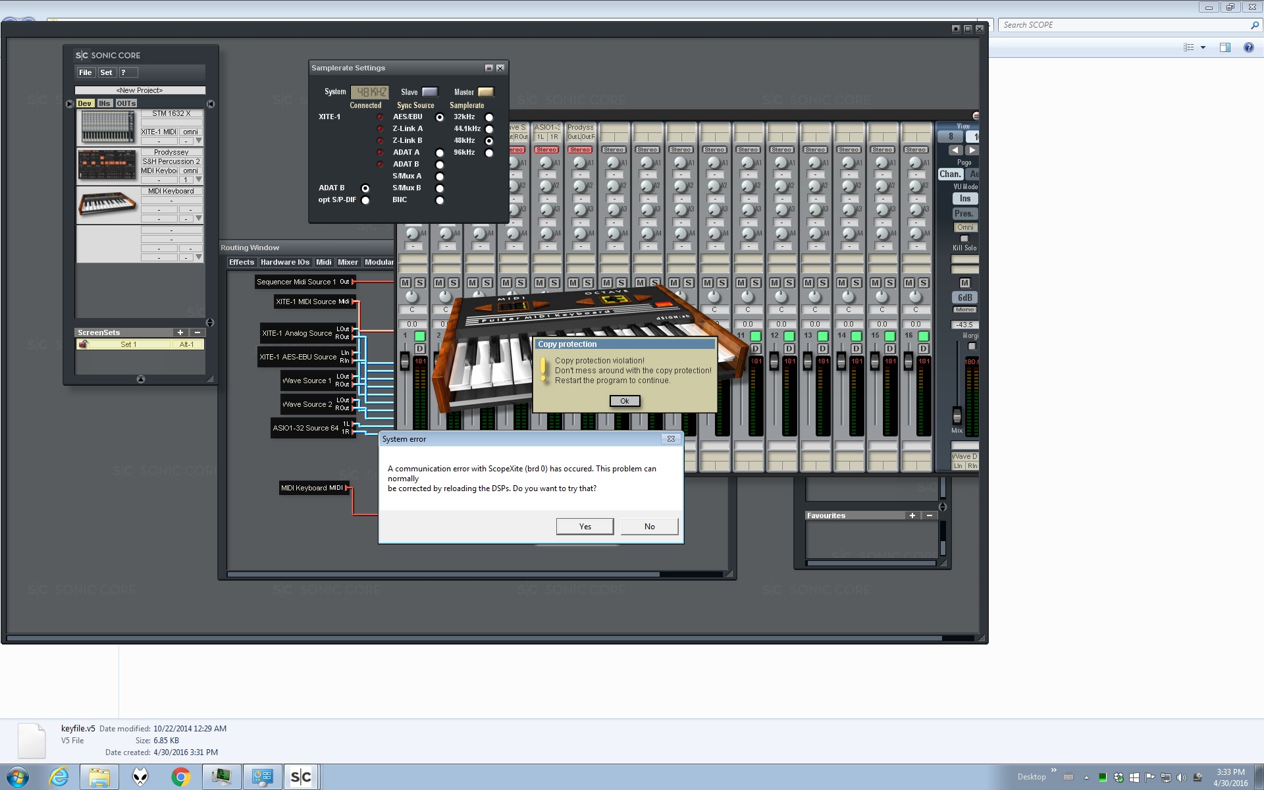Click the Windows Start orb
The height and width of the screenshot is (790, 1264).
tap(18, 777)
